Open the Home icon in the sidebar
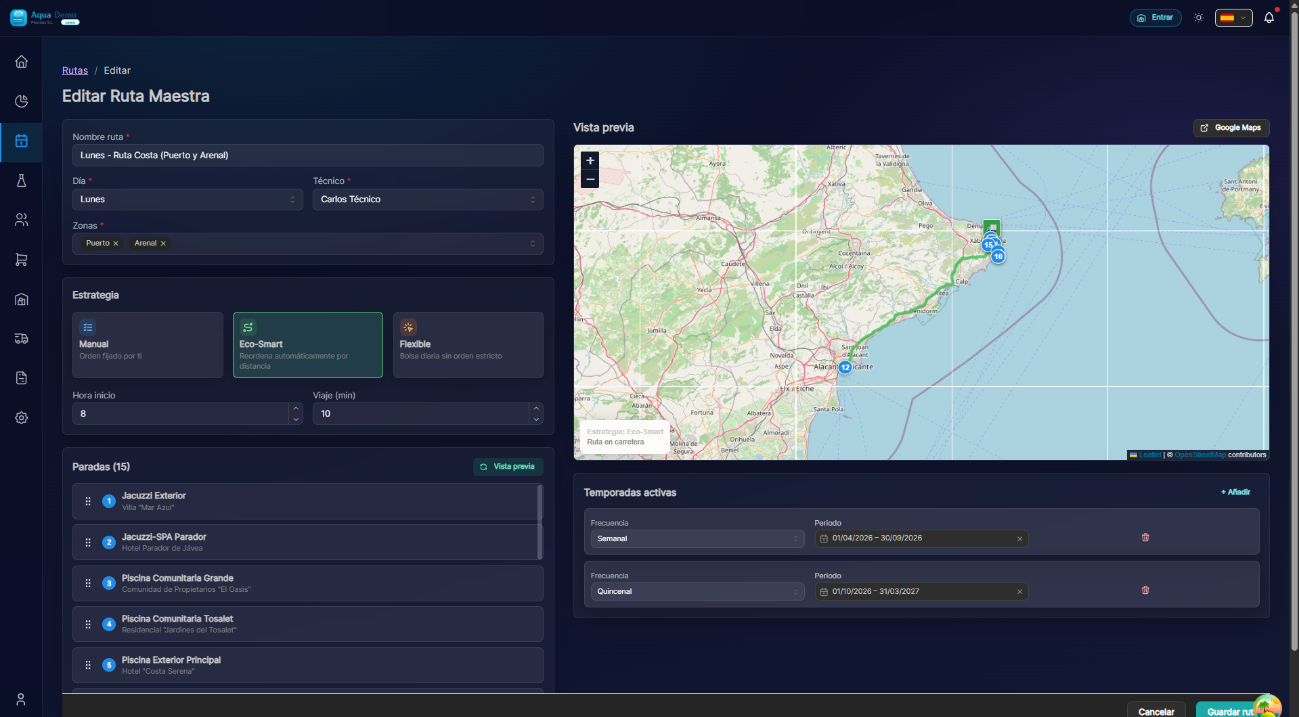This screenshot has width=1299, height=717. click(21, 62)
